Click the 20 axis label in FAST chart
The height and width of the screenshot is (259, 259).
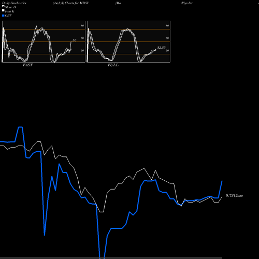(x=82, y=50)
